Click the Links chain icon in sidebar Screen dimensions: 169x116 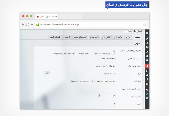pyautogui.click(x=147, y=51)
